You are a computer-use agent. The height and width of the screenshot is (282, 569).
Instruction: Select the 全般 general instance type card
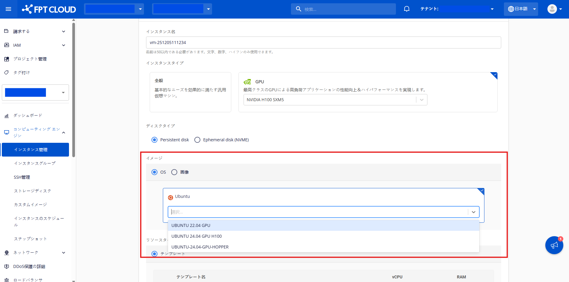[190, 92]
